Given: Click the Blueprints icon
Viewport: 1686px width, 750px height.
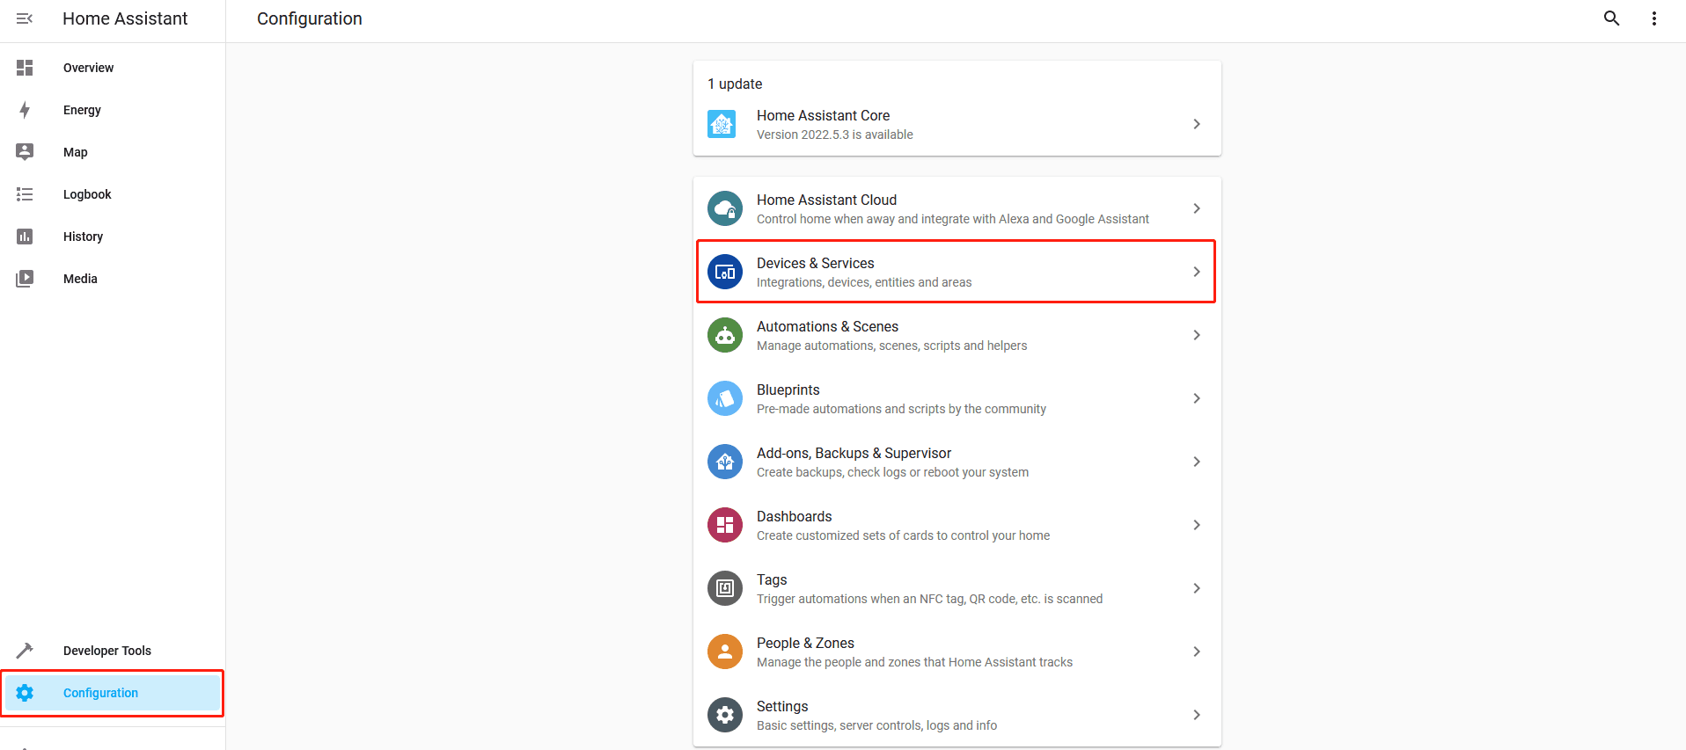Looking at the screenshot, I should click(725, 398).
